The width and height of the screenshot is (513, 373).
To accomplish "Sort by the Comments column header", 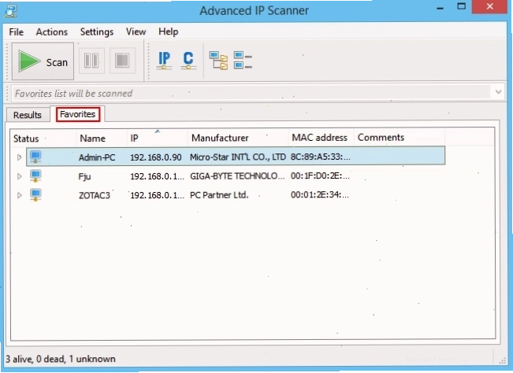I will [x=400, y=138].
